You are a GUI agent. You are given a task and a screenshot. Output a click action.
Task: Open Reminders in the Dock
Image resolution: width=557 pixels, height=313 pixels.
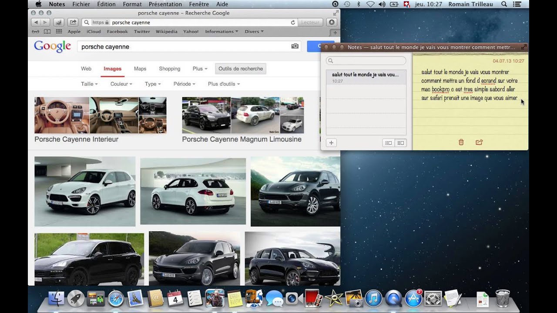[x=195, y=299]
